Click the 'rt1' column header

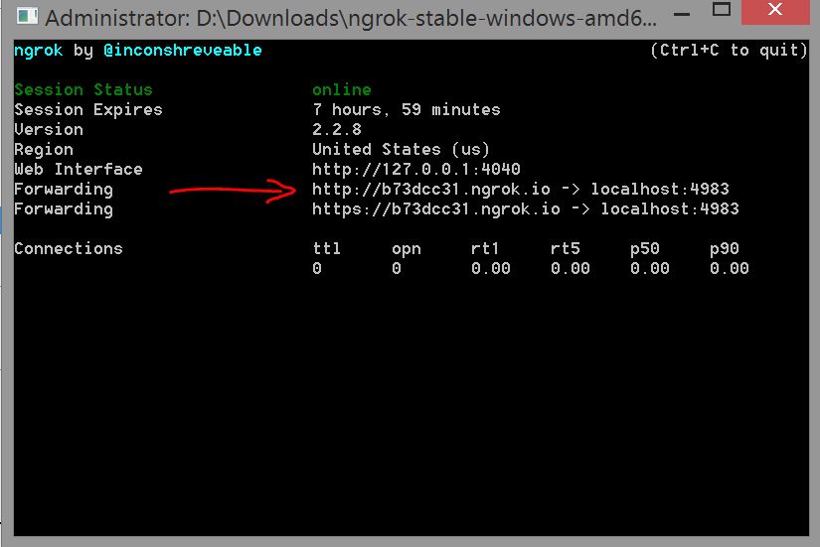485,249
